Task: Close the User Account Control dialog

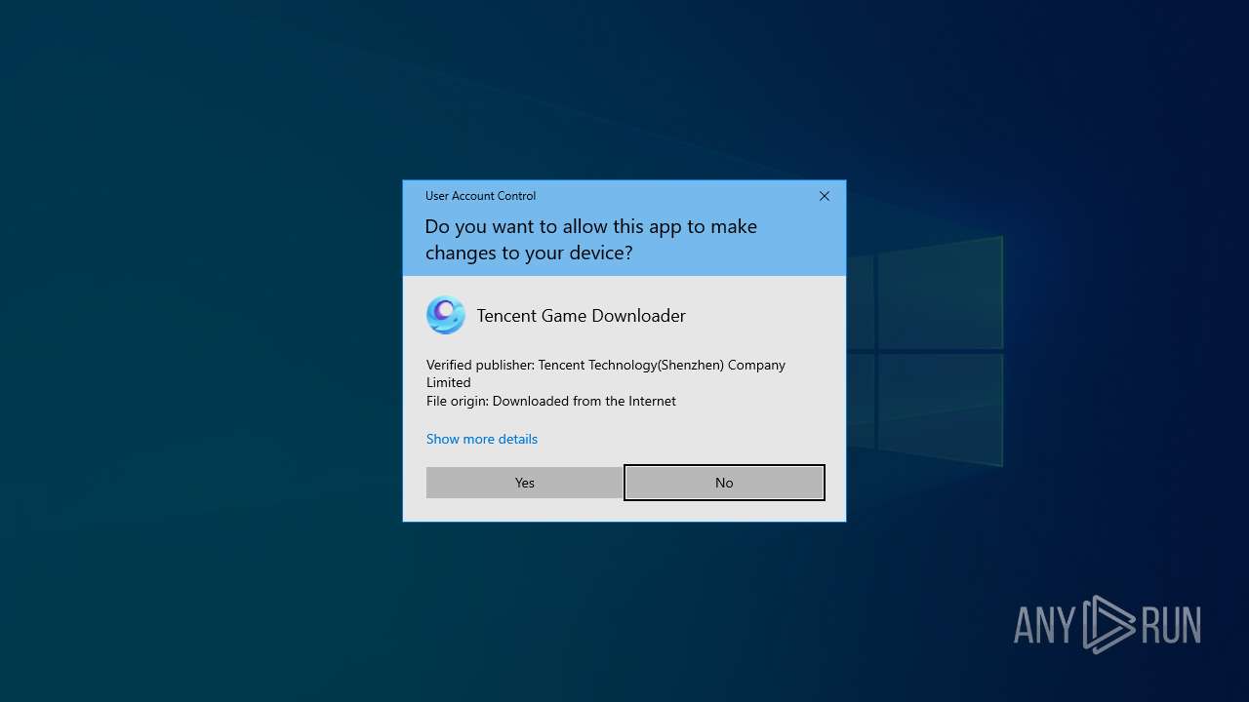Action: click(825, 196)
